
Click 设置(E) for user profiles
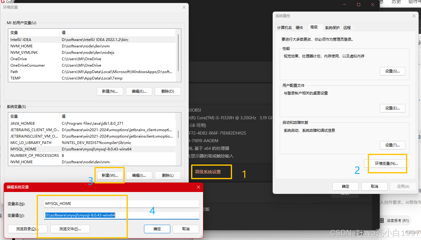click(x=393, y=108)
